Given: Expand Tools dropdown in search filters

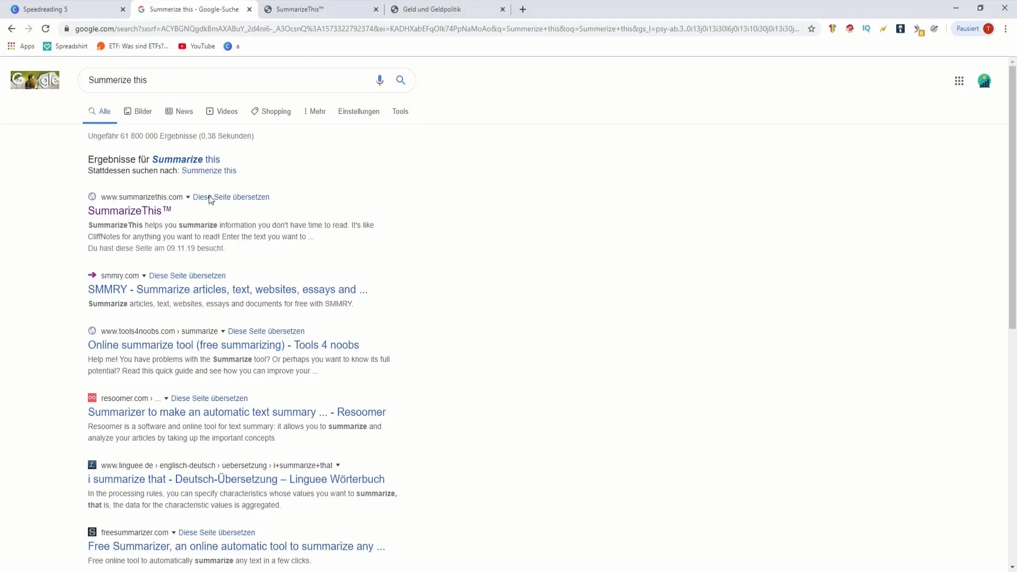Looking at the screenshot, I should point(400,111).
